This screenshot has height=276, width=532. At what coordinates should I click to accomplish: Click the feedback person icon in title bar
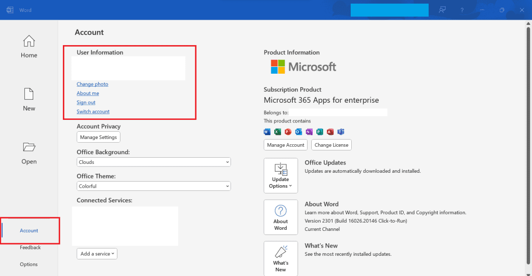pyautogui.click(x=442, y=10)
